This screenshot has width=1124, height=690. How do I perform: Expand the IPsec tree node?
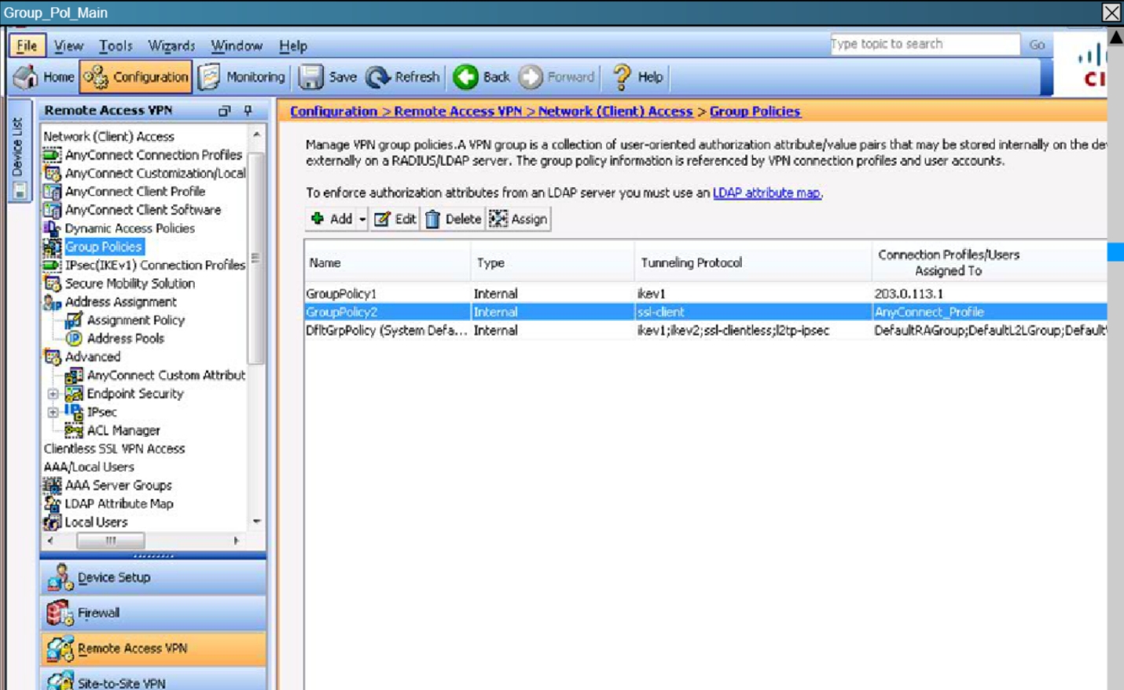[x=53, y=412]
